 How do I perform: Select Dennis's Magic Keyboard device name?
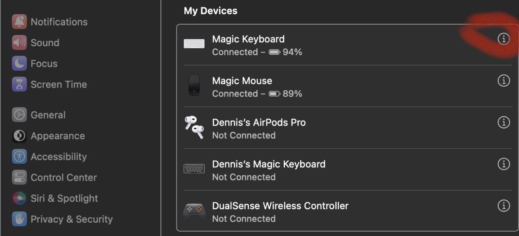coord(269,164)
